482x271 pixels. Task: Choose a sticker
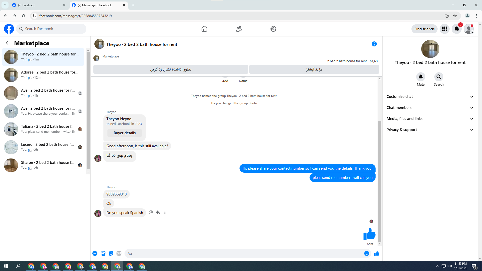pos(111,253)
